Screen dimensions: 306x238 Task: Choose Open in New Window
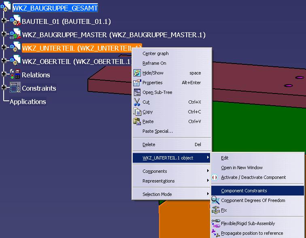pos(257,168)
